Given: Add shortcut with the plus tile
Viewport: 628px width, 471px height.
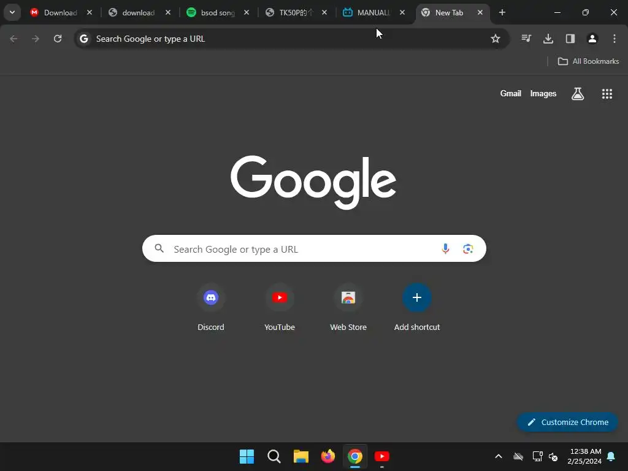Looking at the screenshot, I should [x=417, y=307].
